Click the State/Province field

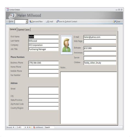coord(43,100)
